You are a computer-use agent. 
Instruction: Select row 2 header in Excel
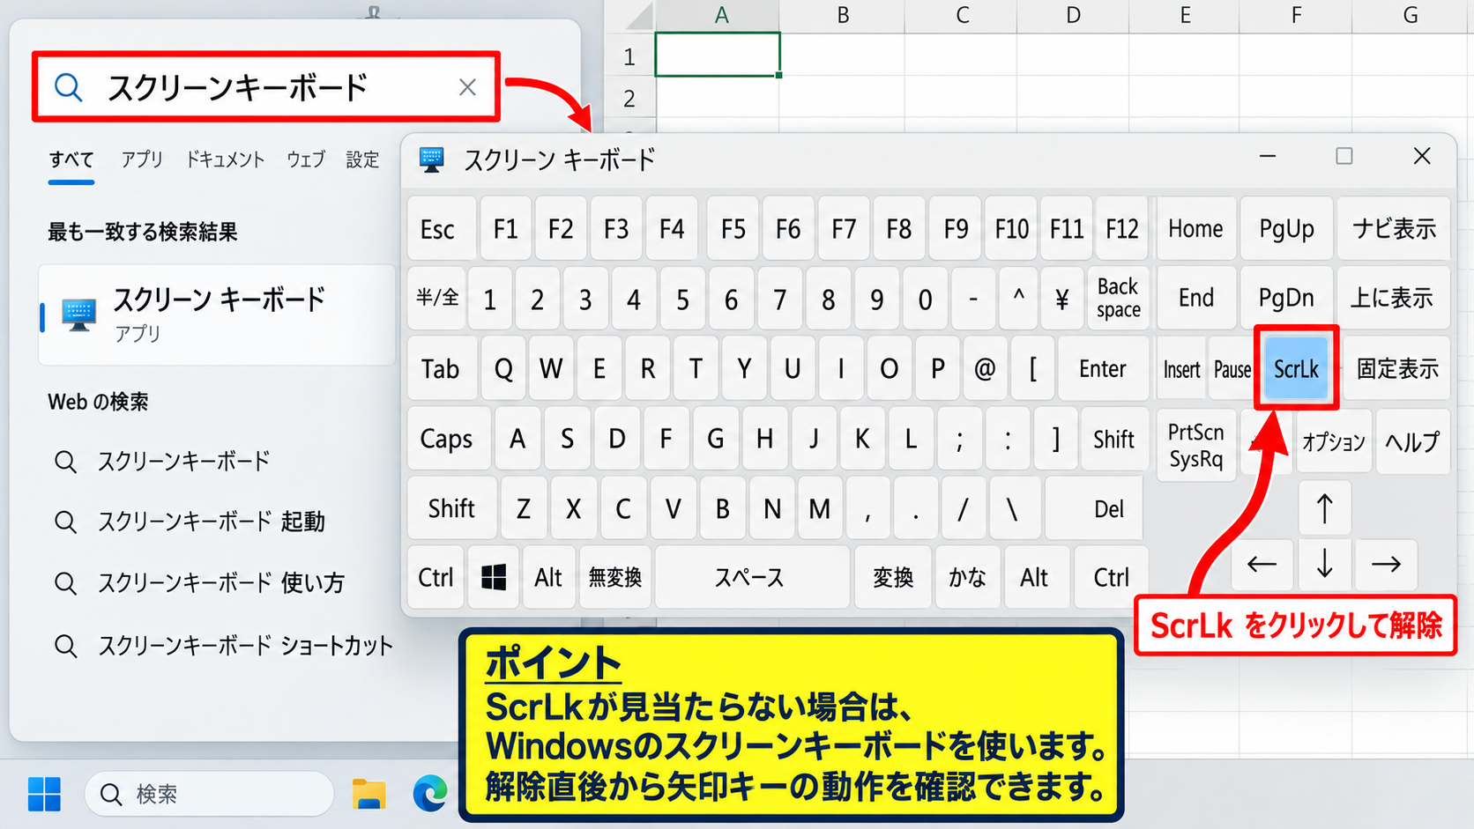pos(629,98)
